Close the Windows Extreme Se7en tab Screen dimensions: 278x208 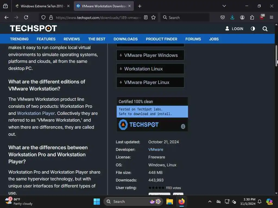pyautogui.click(x=68, y=6)
